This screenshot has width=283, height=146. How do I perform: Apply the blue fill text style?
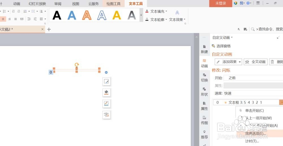point(72,15)
